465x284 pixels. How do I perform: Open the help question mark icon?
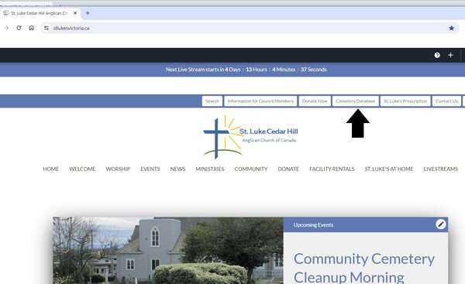coord(437,55)
